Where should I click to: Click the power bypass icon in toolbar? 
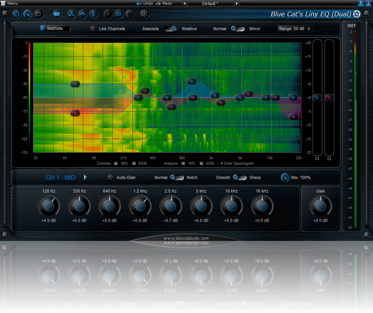point(17,14)
